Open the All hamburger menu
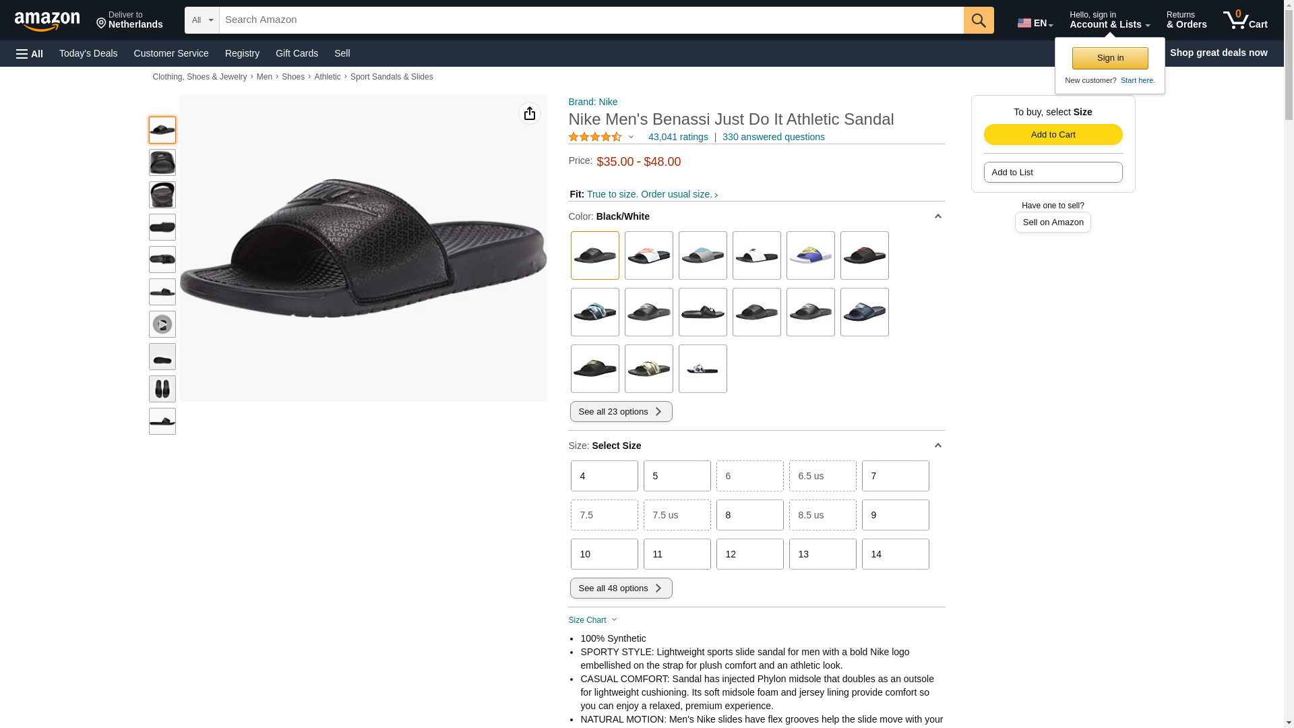This screenshot has width=1294, height=728. coord(30,54)
